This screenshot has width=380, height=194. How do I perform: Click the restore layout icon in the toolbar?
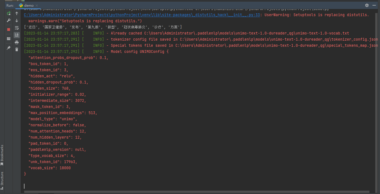[9, 38]
